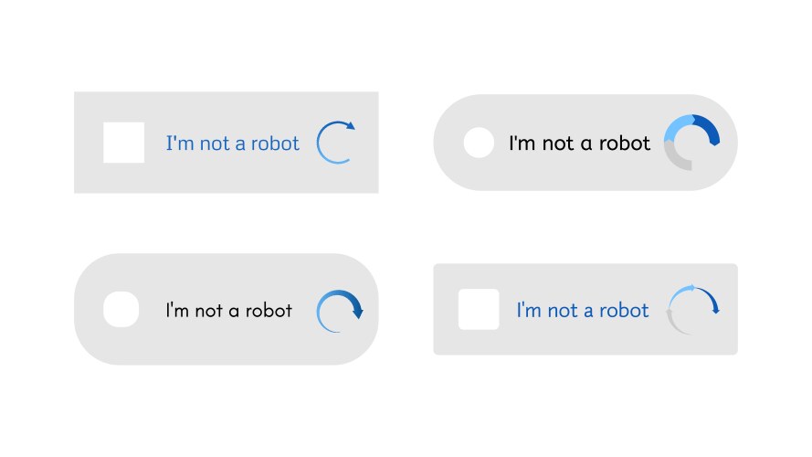Screen dimensions: 812x457
Task: Check the white box in the bottom-right widget
Action: (478, 309)
